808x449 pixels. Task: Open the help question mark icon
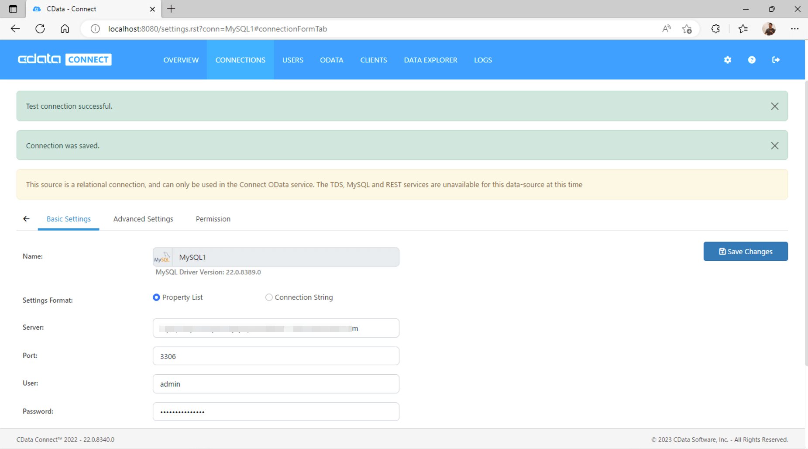coord(752,60)
